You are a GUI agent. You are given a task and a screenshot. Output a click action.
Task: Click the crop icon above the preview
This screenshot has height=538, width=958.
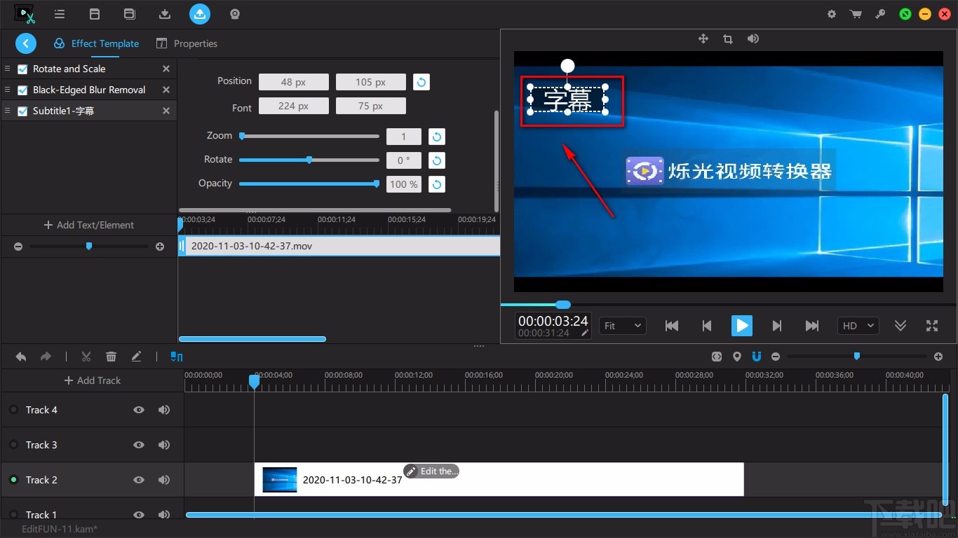pos(727,39)
